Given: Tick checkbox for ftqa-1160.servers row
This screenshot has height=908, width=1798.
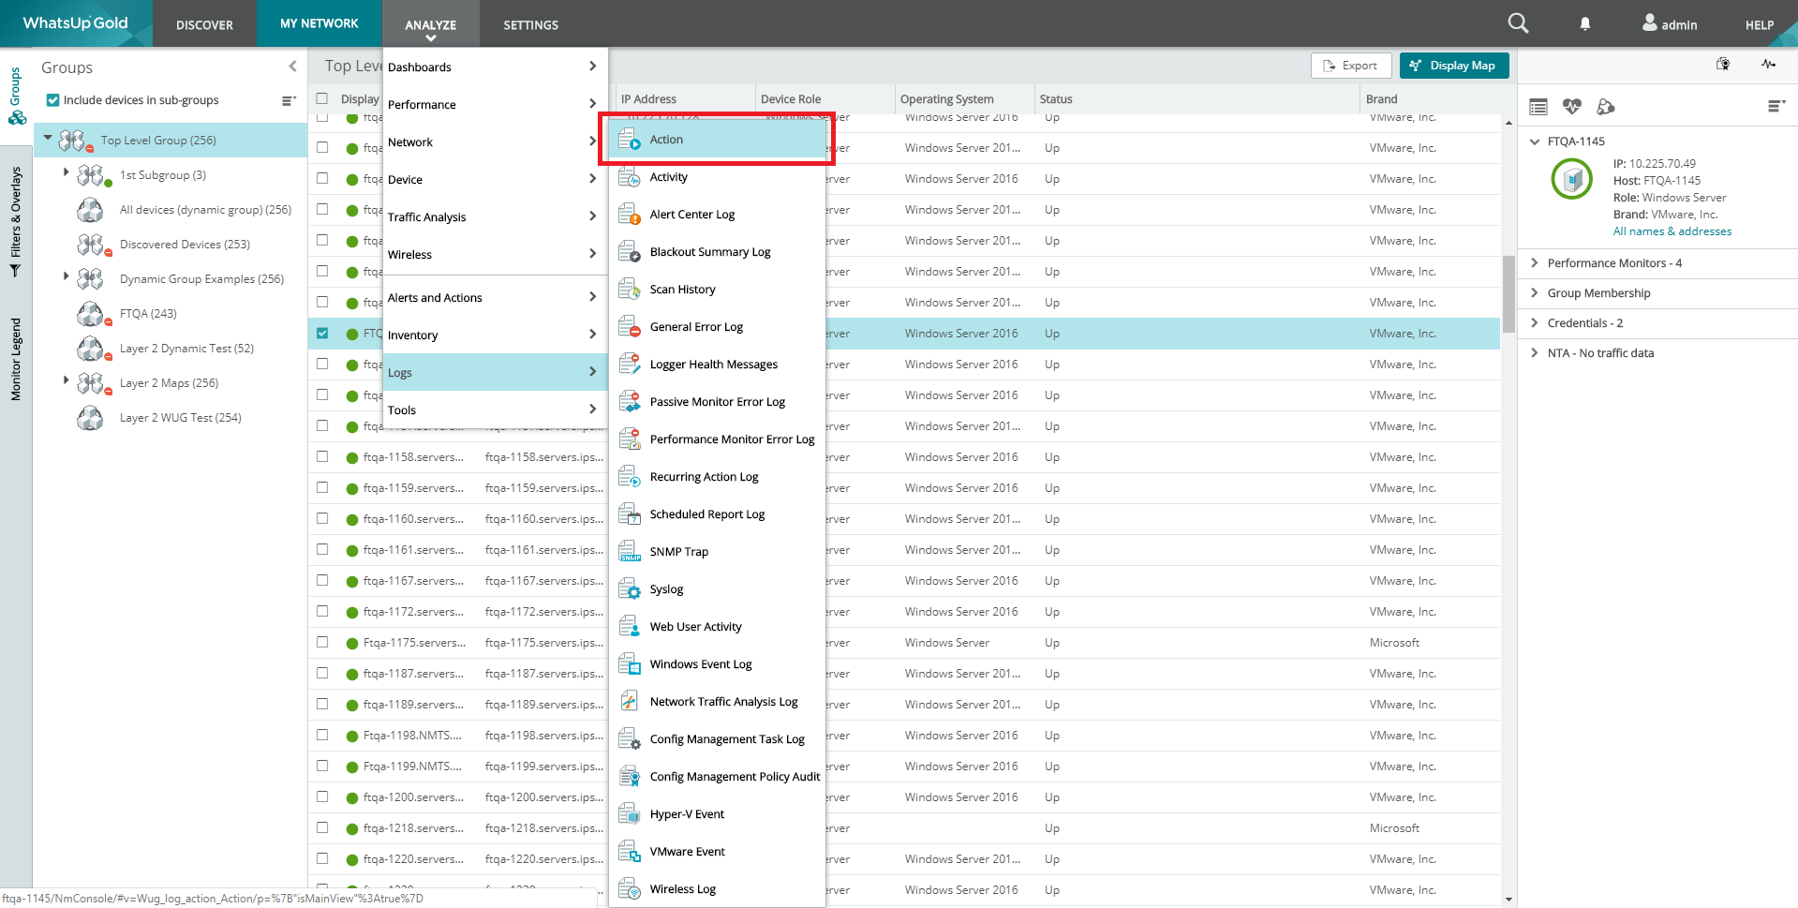Looking at the screenshot, I should click(x=322, y=518).
